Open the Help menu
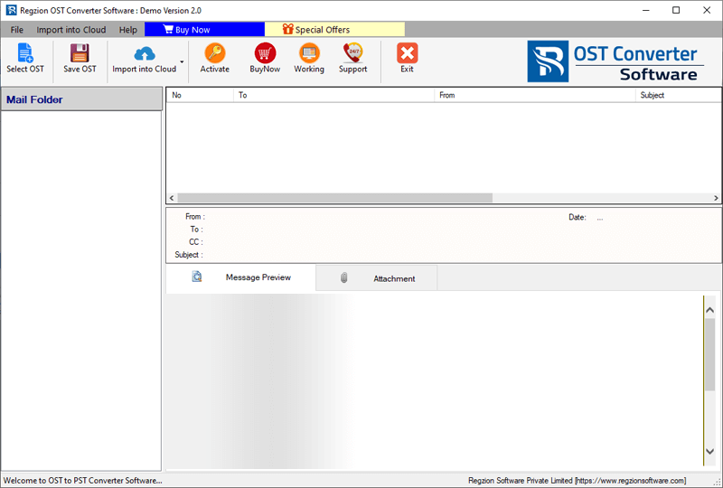 pyautogui.click(x=128, y=30)
